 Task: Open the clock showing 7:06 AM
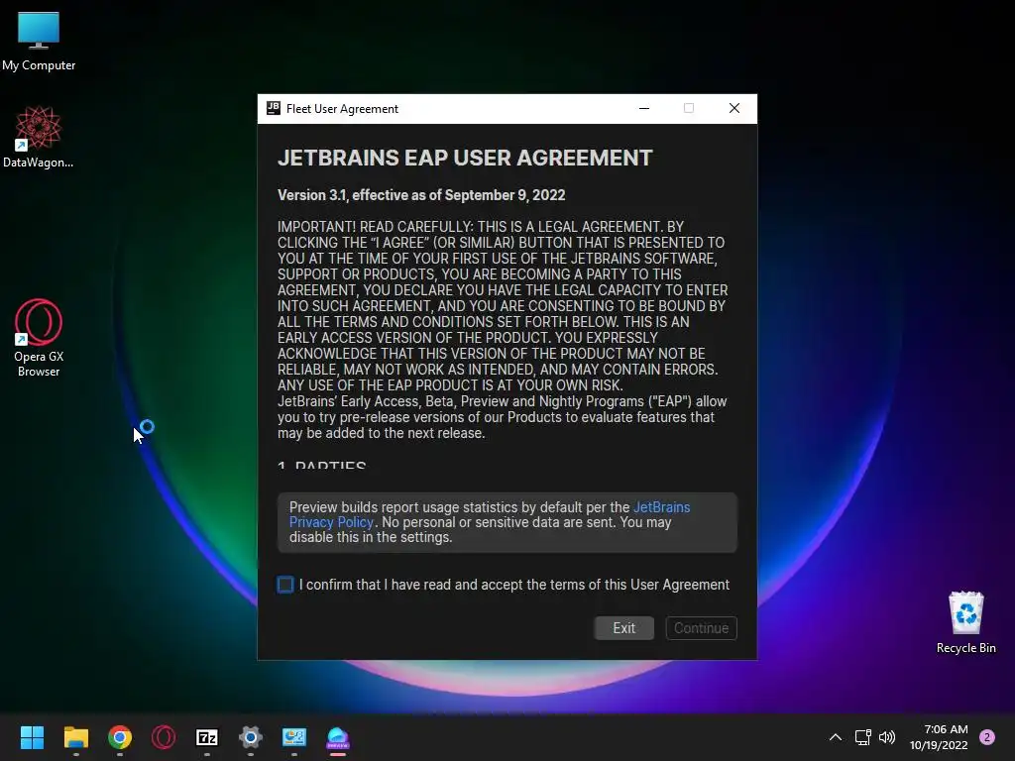(939, 737)
